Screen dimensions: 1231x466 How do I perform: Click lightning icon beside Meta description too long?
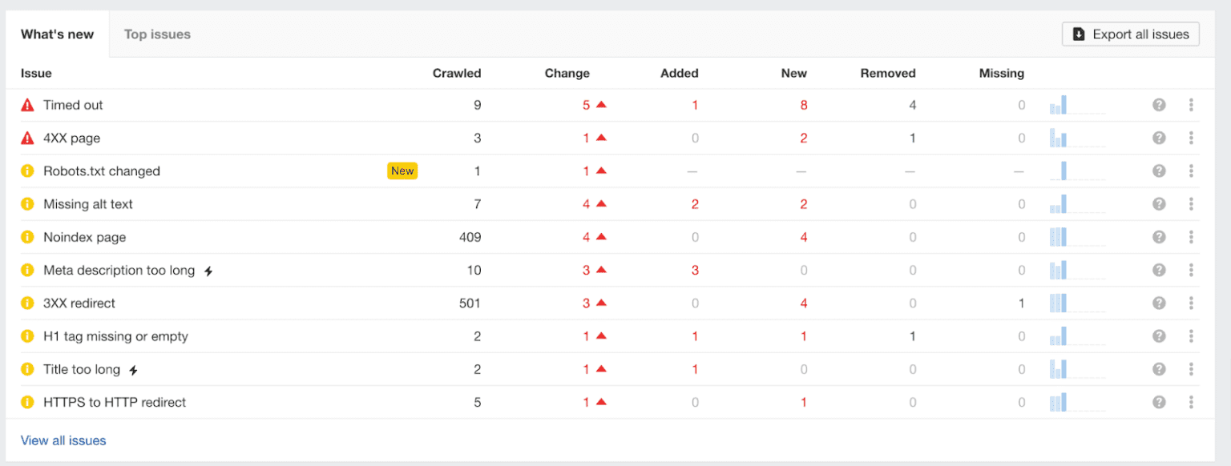(x=208, y=271)
